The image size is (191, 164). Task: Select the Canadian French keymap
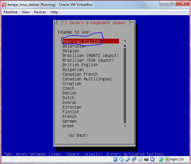80,74
